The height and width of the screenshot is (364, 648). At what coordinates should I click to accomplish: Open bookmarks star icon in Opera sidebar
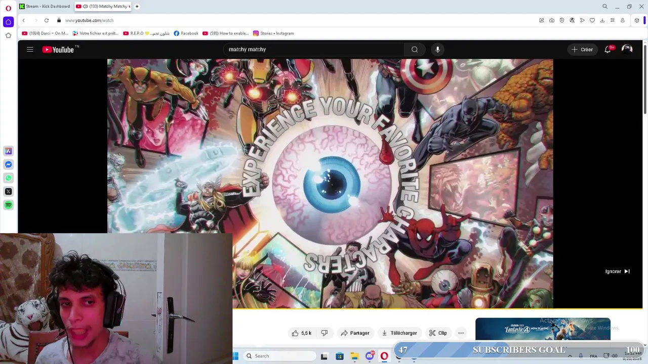(x=8, y=35)
